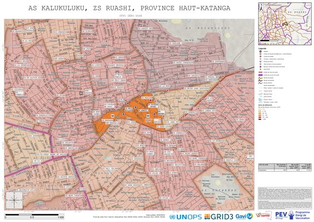Click the hospital H marker near map center
The width and height of the screenshot is (314, 222).
point(118,72)
